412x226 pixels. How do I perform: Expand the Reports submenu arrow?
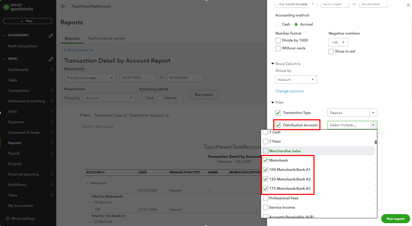(x=52, y=143)
